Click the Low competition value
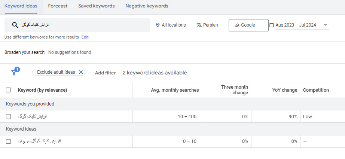The height and width of the screenshot is (159, 345). [307, 117]
